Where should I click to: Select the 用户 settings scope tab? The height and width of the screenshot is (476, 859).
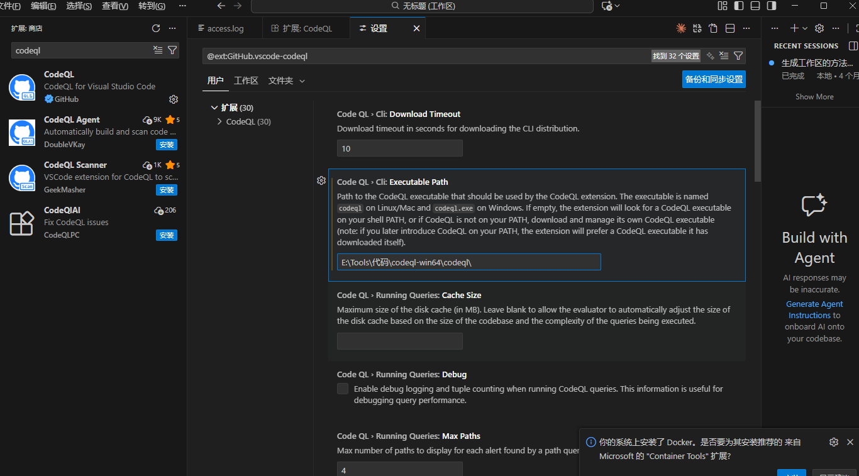216,80
